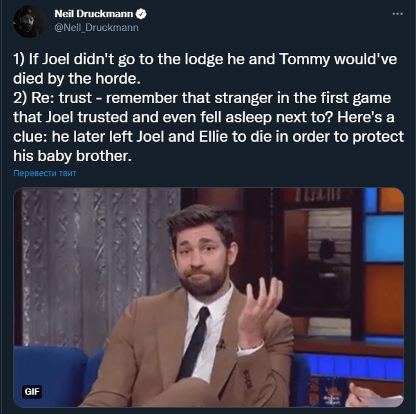The height and width of the screenshot is (414, 416).
Task: Click the raised hand in the GIF
Action: point(261,308)
